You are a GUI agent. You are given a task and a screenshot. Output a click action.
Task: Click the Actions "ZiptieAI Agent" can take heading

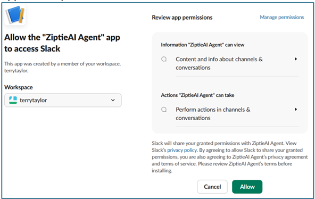pos(197,95)
